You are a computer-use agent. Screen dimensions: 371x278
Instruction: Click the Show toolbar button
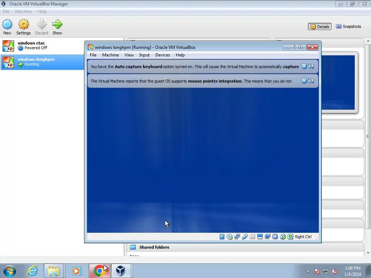pos(57,27)
